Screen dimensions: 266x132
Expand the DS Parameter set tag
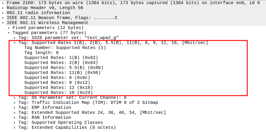point(15,97)
